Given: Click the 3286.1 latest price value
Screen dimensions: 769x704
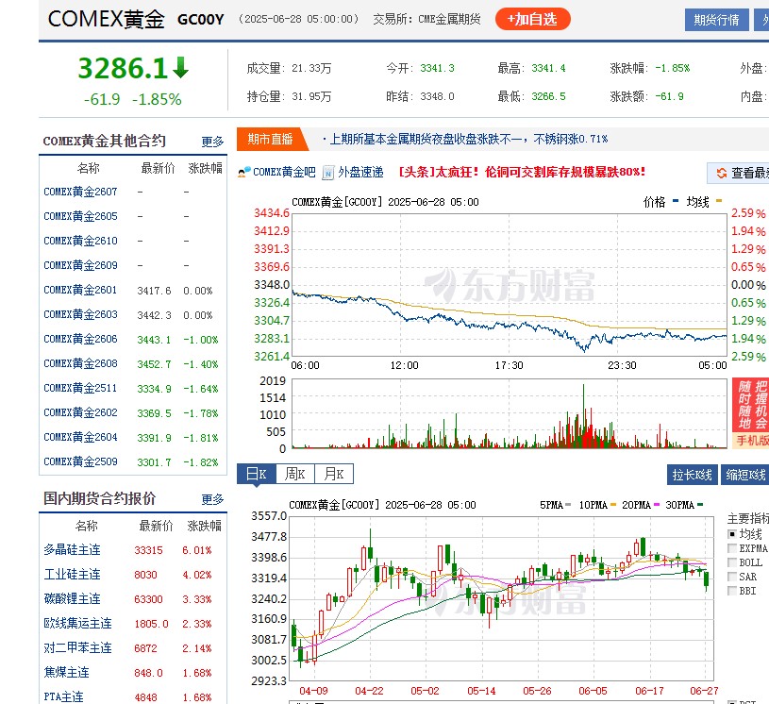Looking at the screenshot, I should [x=123, y=68].
